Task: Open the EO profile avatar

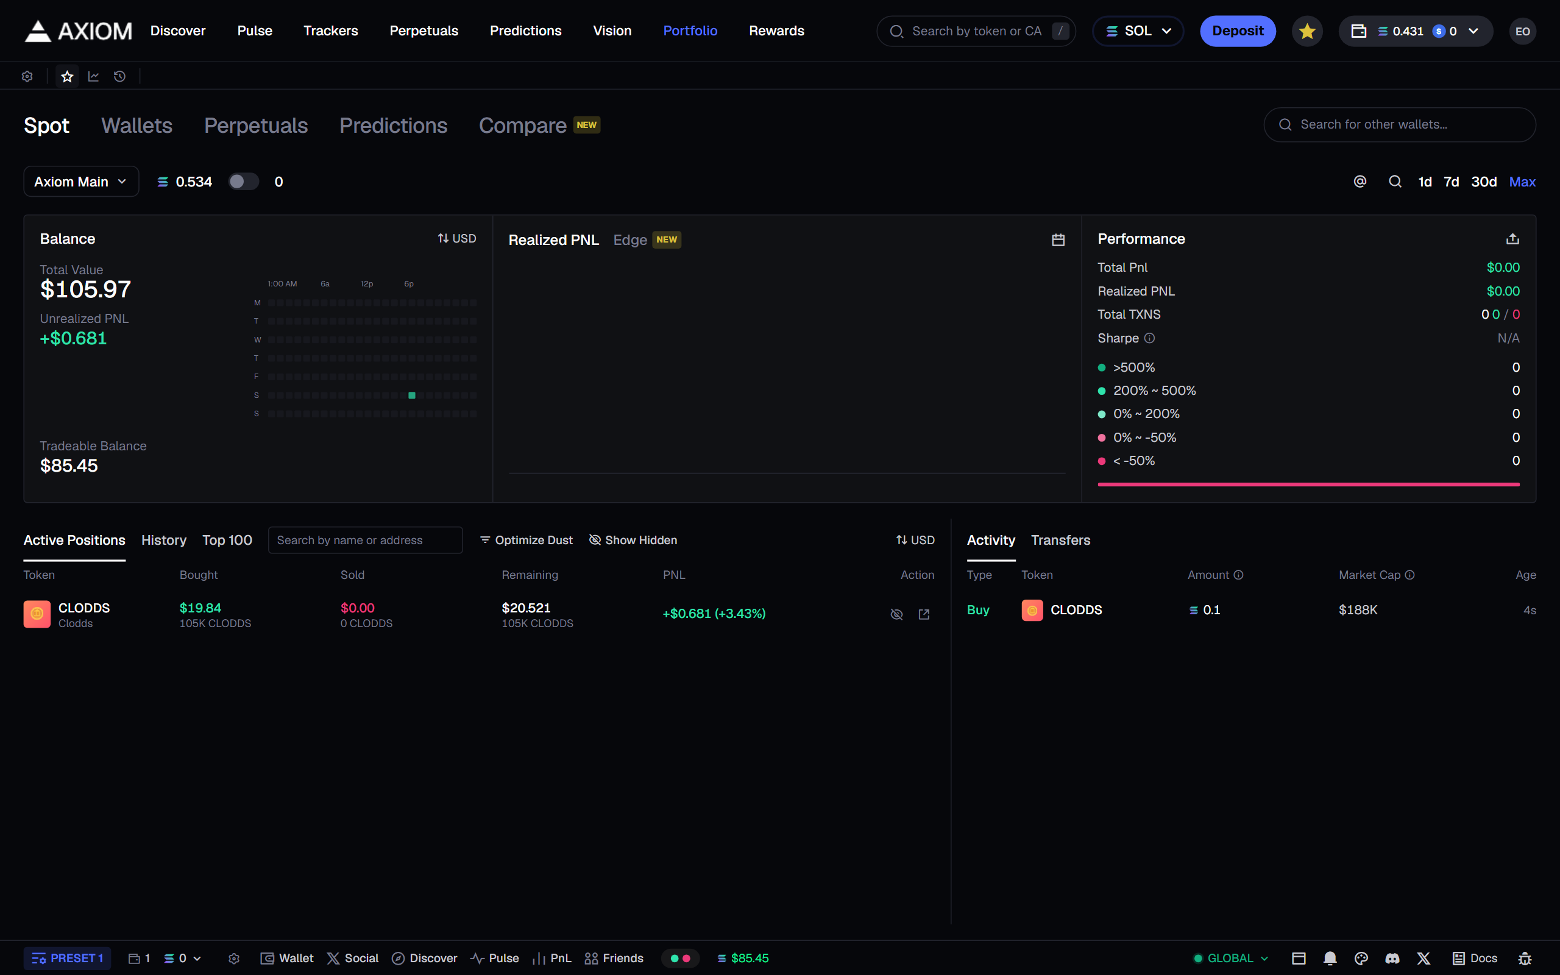Action: tap(1523, 31)
